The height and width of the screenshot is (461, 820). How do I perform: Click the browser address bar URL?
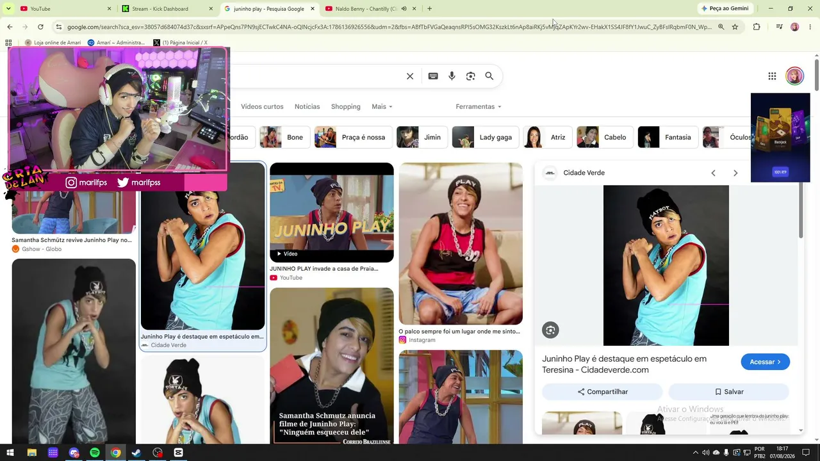(x=389, y=27)
